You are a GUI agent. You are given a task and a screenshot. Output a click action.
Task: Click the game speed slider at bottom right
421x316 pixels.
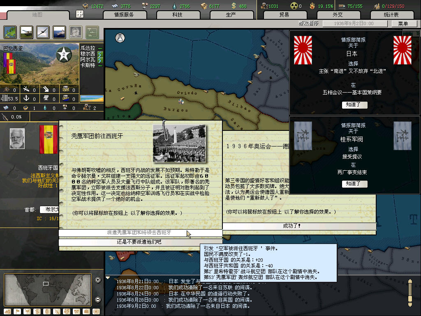coord(410,292)
